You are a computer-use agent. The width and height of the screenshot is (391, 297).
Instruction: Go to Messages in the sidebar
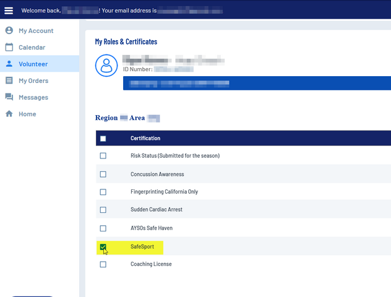click(33, 97)
